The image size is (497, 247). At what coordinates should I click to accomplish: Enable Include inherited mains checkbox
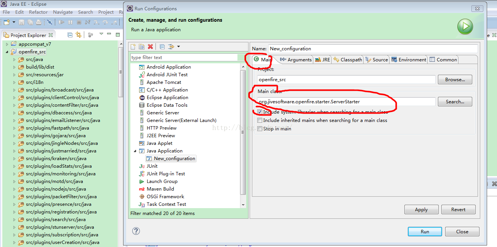tap(260, 120)
